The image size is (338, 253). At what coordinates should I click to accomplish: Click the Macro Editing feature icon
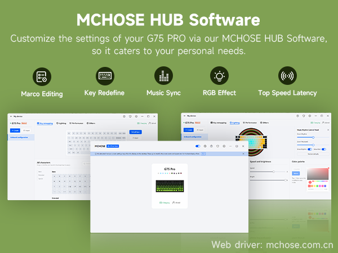[42, 76]
